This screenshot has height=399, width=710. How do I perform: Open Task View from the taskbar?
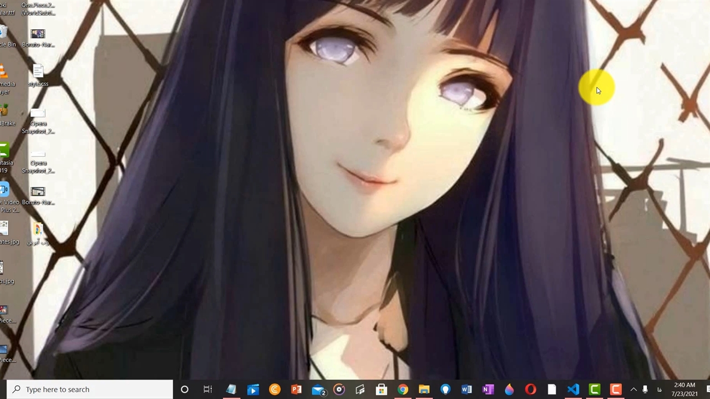(x=207, y=390)
